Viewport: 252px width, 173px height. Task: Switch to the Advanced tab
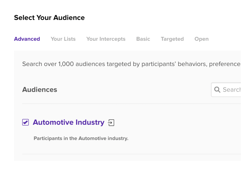[27, 39]
